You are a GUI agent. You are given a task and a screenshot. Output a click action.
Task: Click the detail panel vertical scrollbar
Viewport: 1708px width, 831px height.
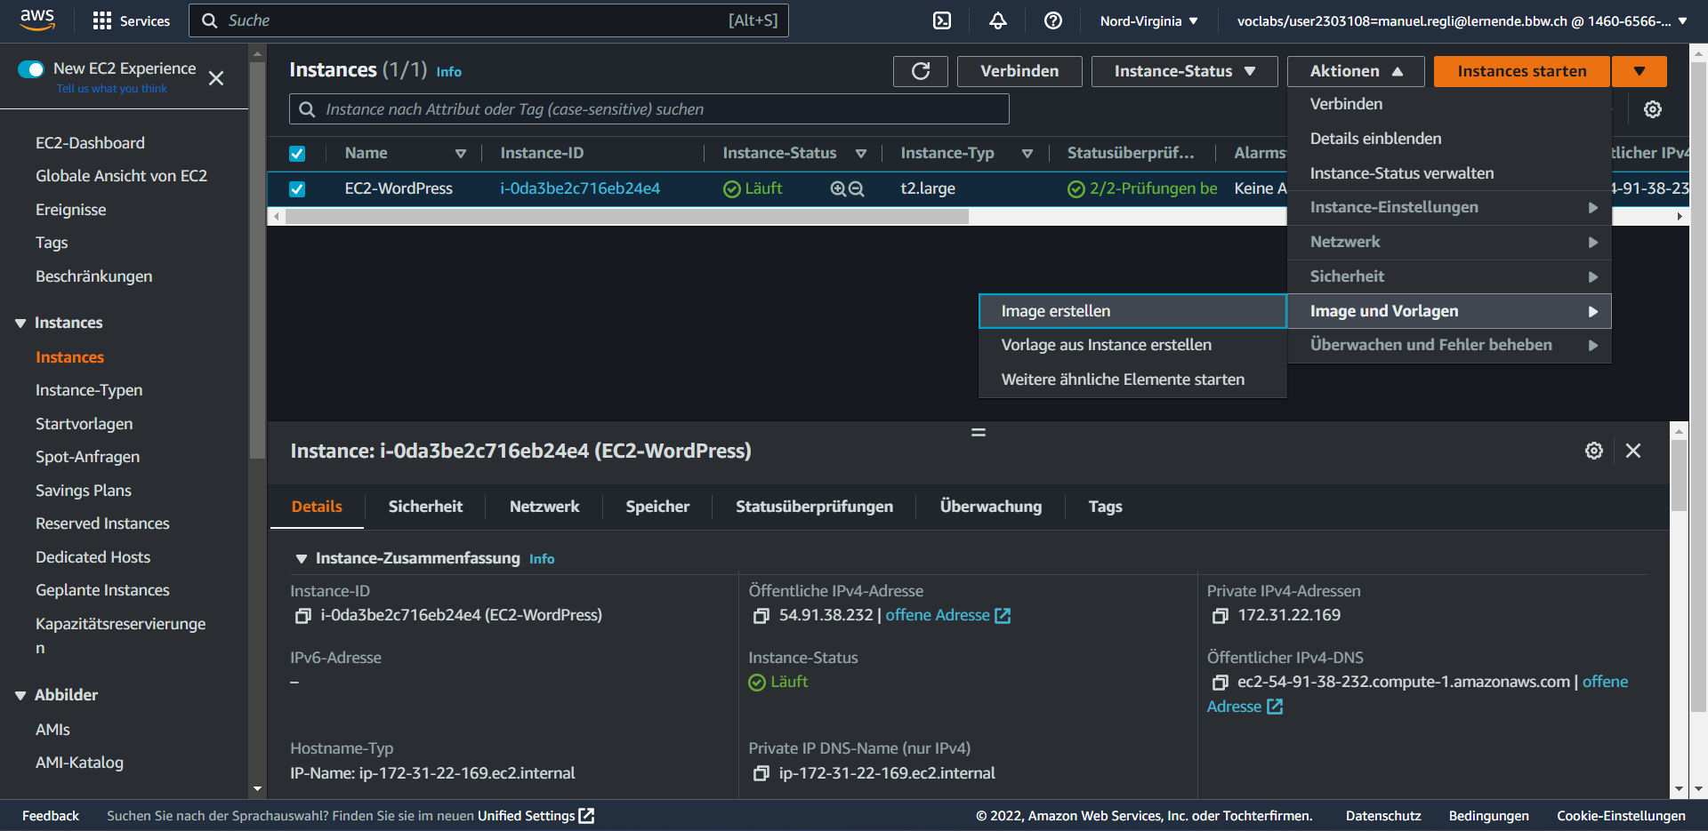pos(1679,476)
